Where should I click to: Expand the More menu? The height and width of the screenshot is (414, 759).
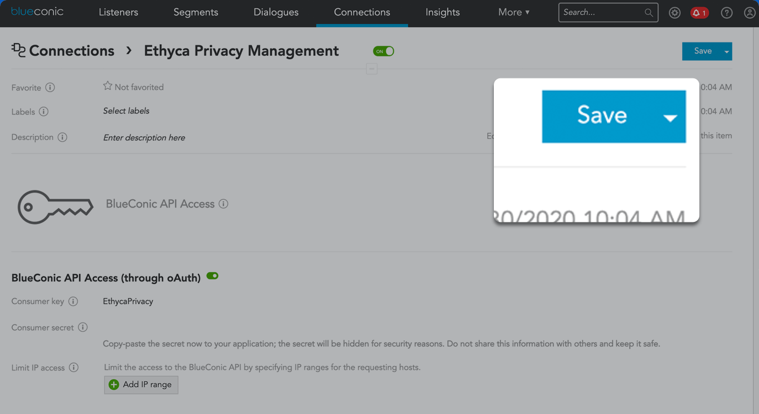click(514, 12)
